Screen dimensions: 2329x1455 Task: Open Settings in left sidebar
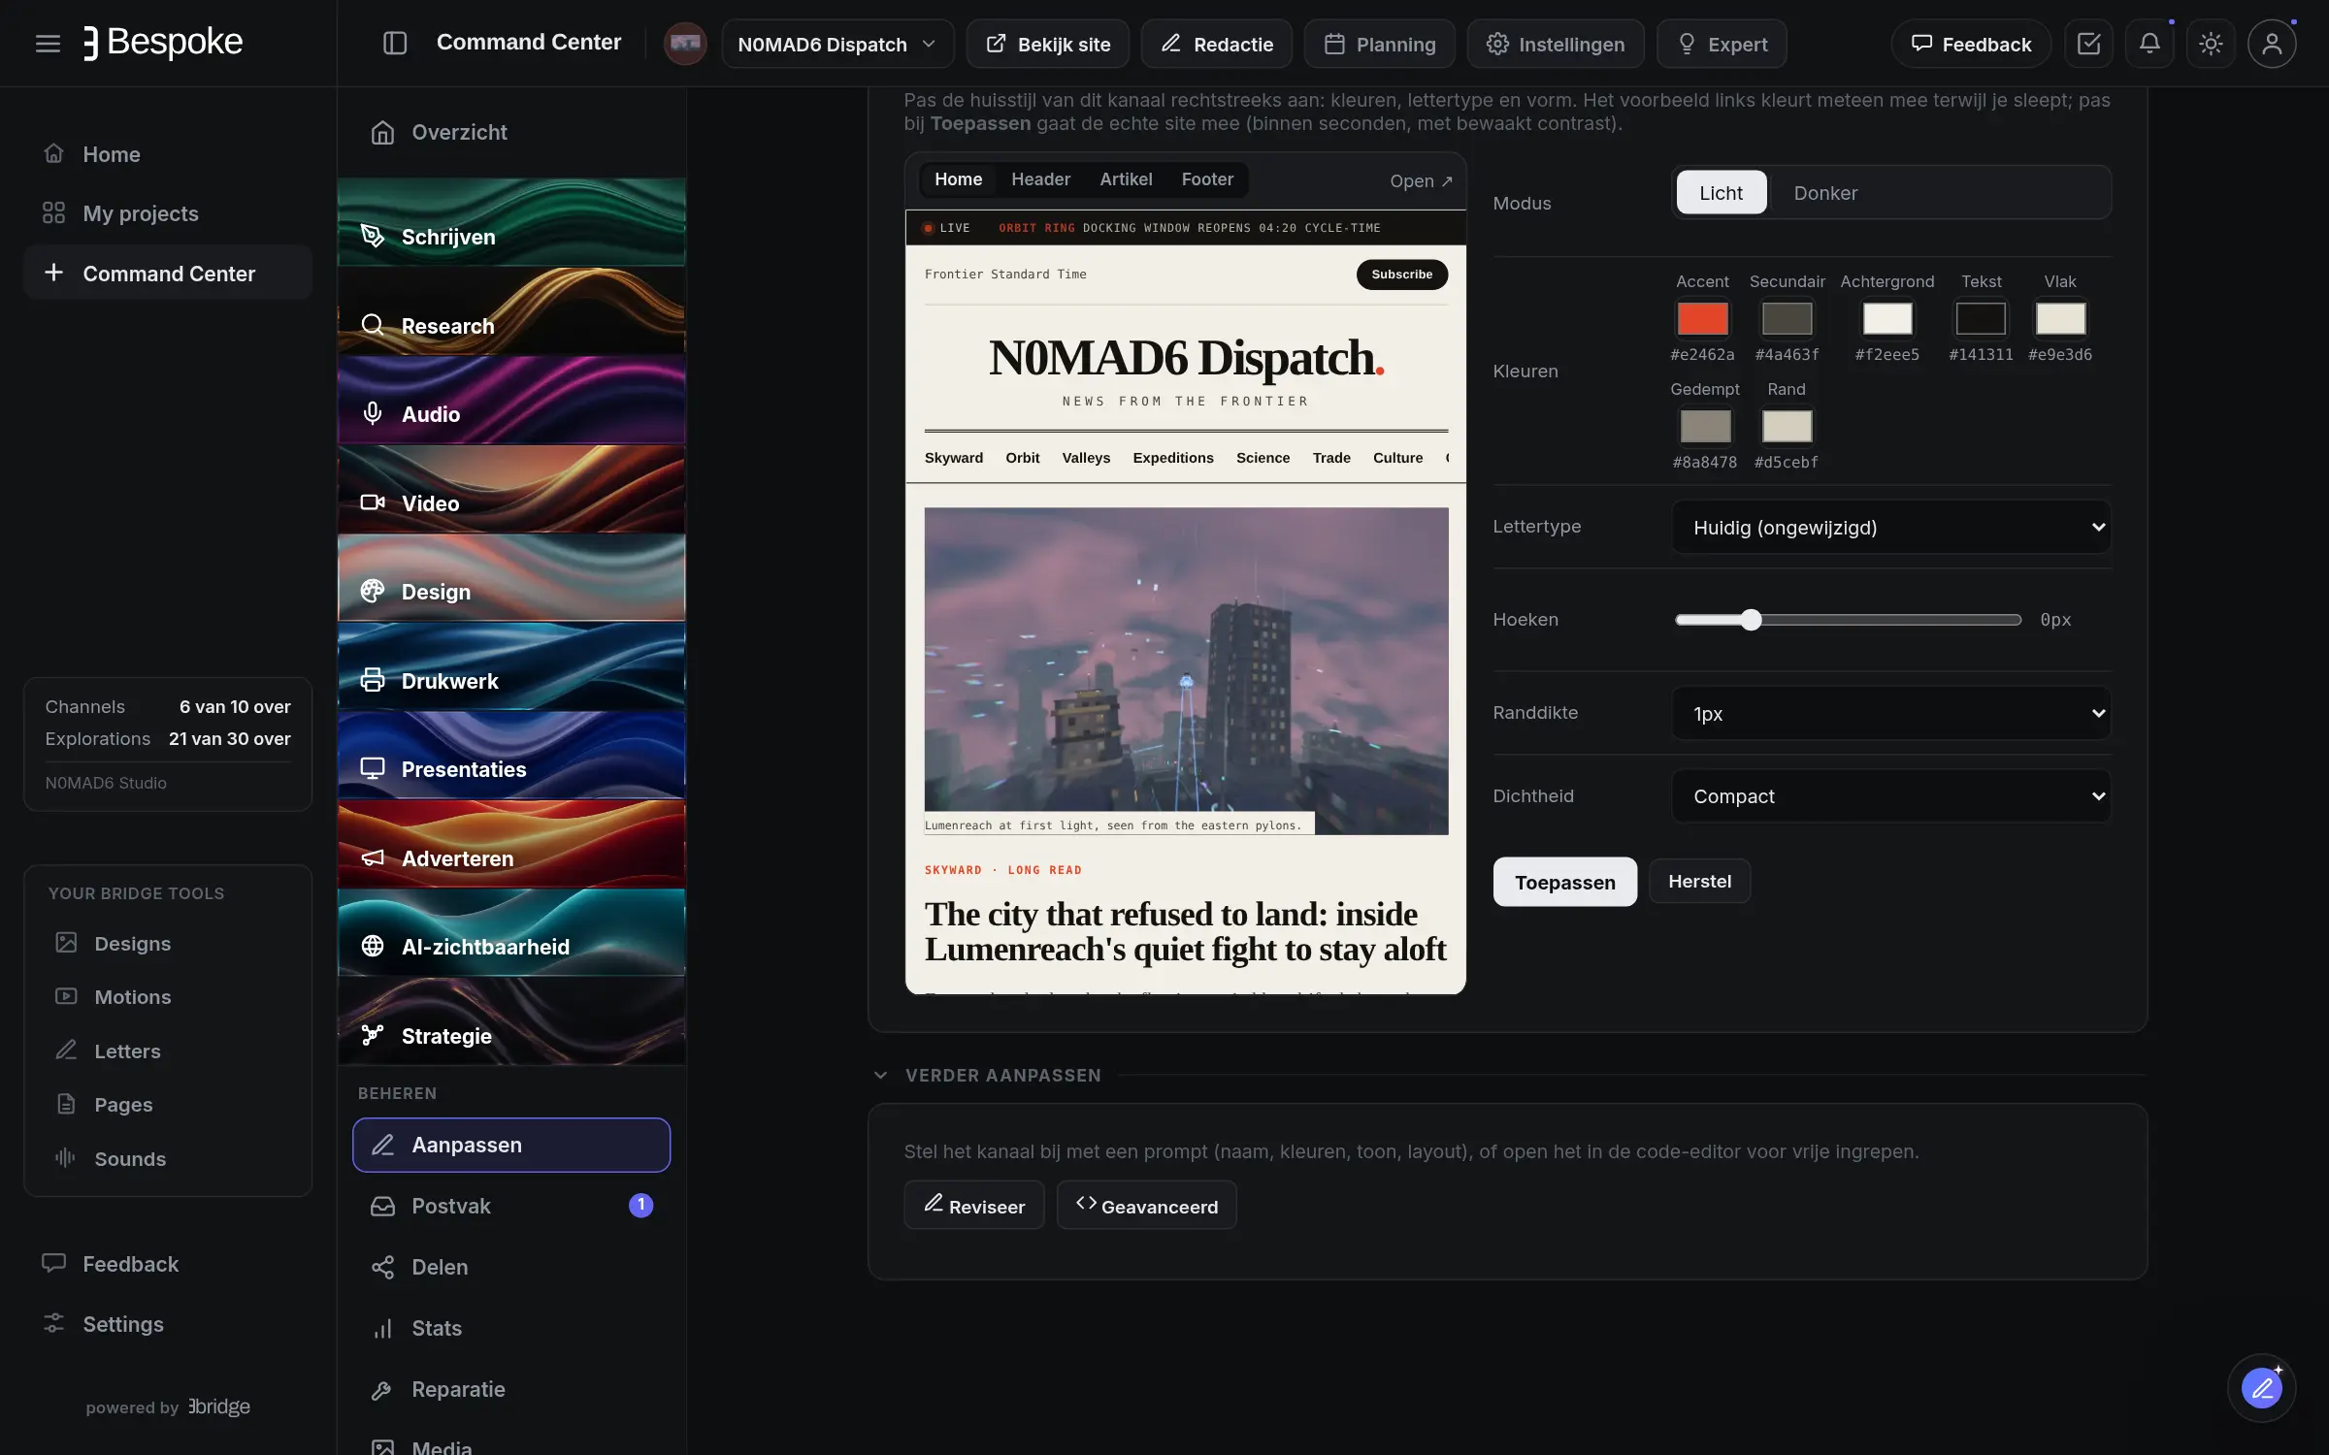coord(168,1324)
